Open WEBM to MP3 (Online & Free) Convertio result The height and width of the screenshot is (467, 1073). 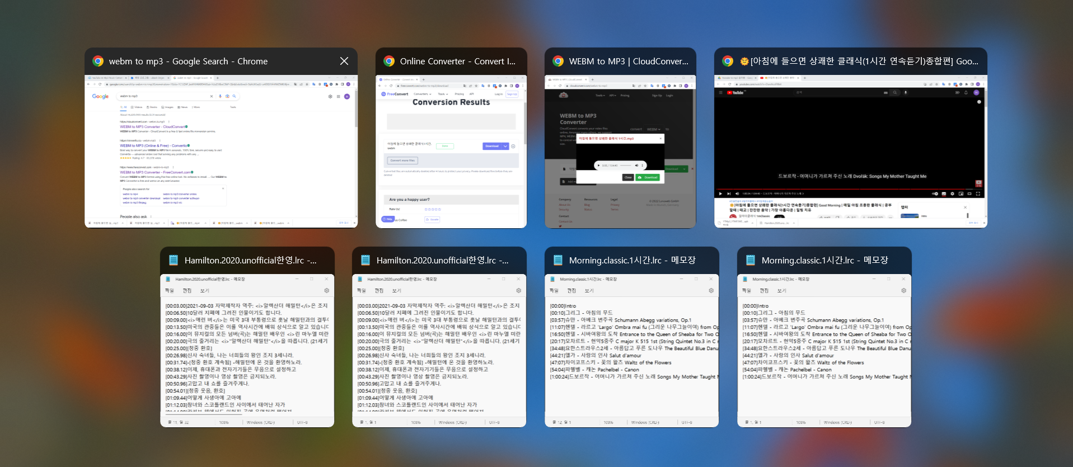point(153,145)
